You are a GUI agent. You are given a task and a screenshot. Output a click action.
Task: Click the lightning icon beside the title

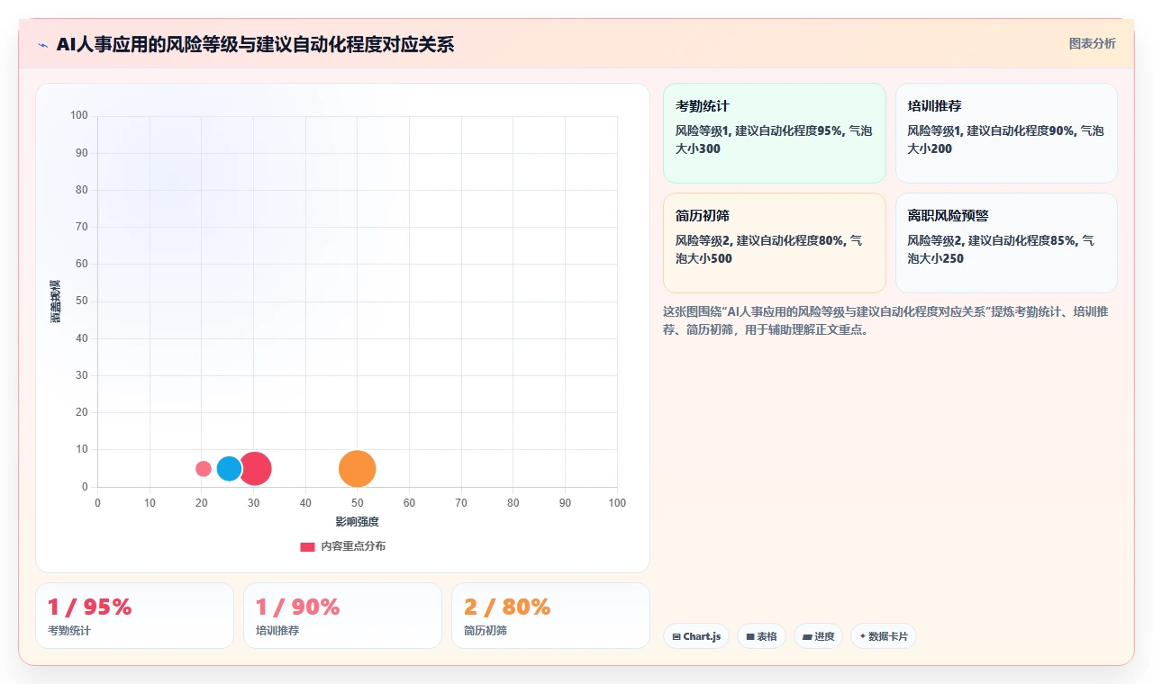(x=43, y=45)
